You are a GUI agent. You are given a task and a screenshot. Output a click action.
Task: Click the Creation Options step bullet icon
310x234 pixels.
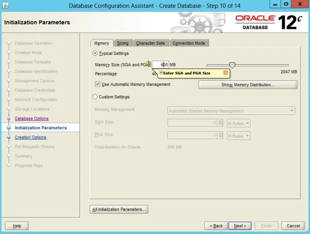coord(9,137)
